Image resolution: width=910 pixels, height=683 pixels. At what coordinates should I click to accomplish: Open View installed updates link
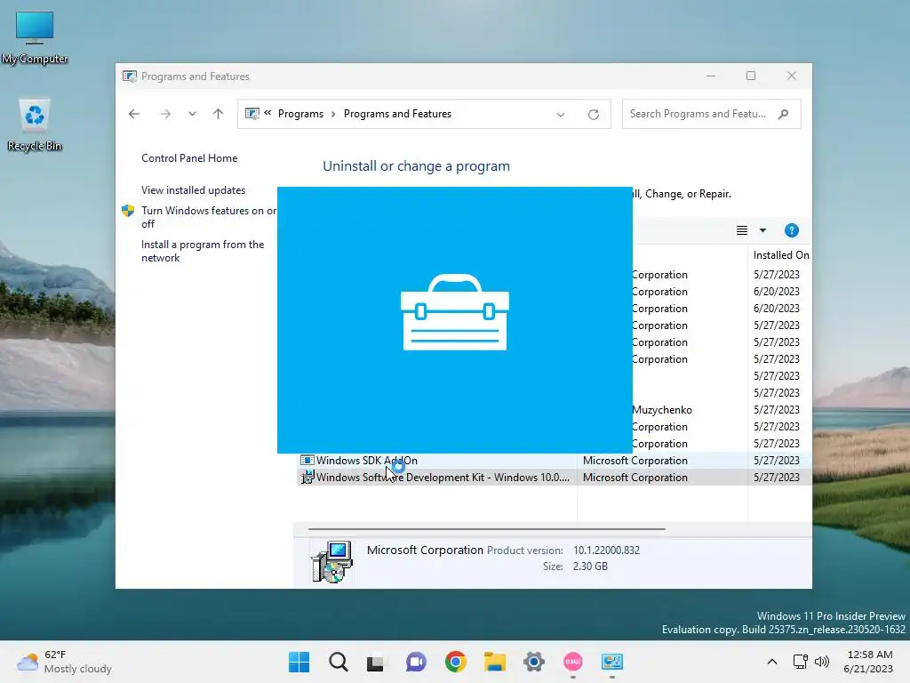193,190
